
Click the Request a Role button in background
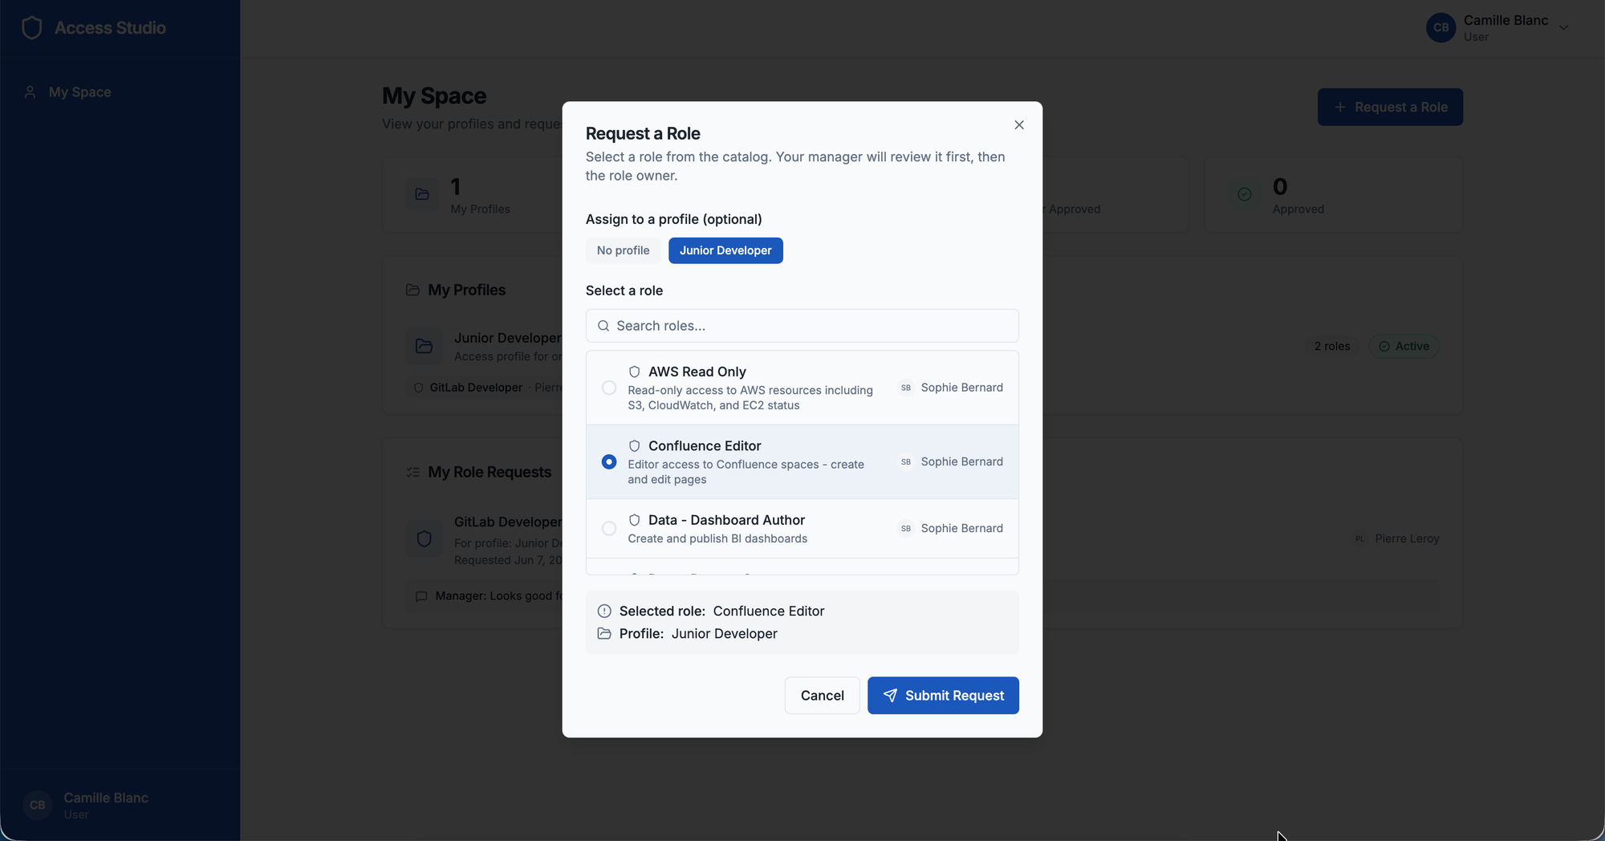pos(1390,108)
